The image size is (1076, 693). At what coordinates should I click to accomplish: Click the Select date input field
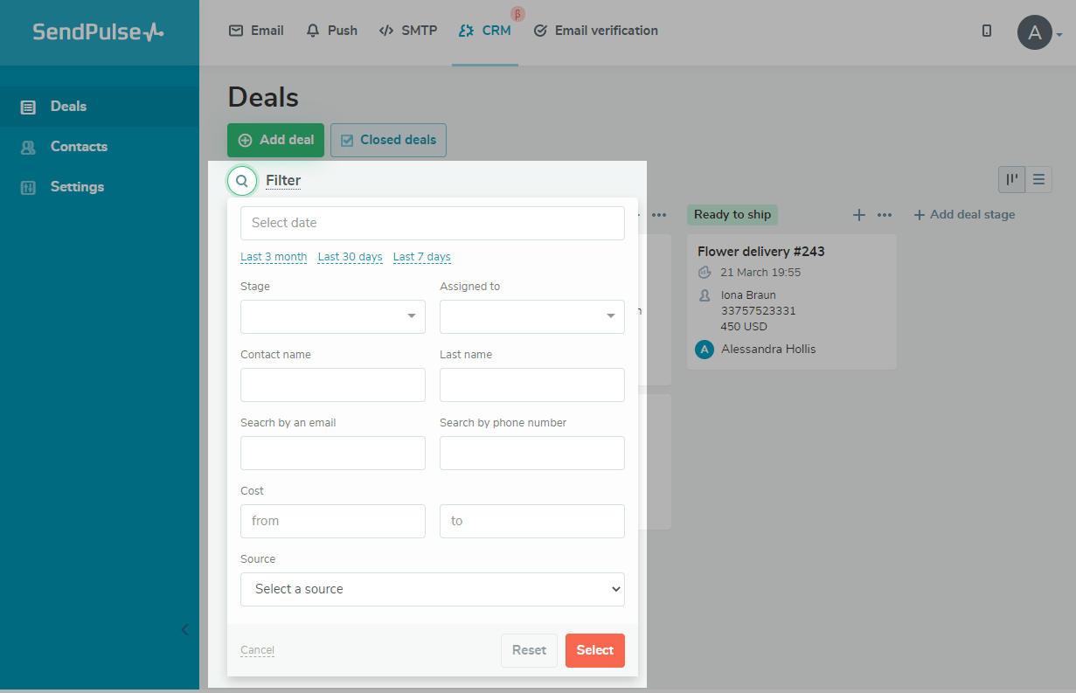tap(432, 223)
